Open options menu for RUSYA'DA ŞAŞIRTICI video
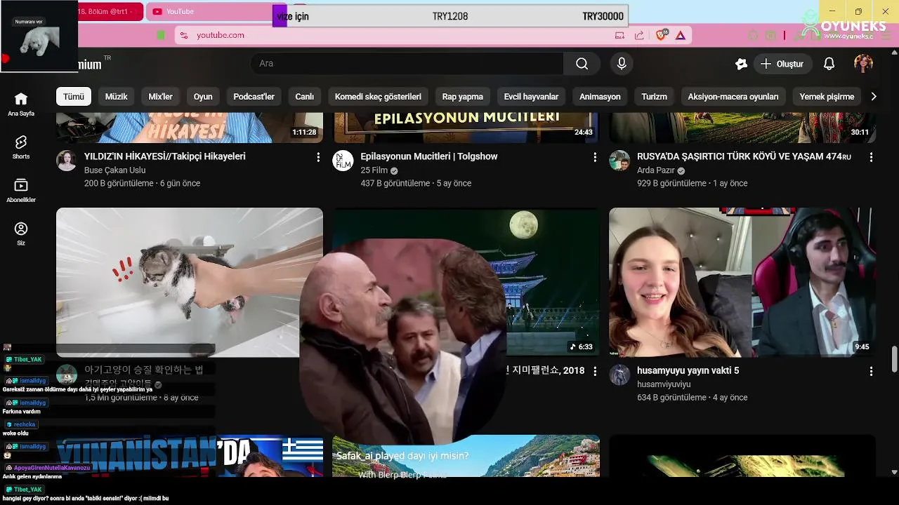This screenshot has width=899, height=505. tap(872, 157)
